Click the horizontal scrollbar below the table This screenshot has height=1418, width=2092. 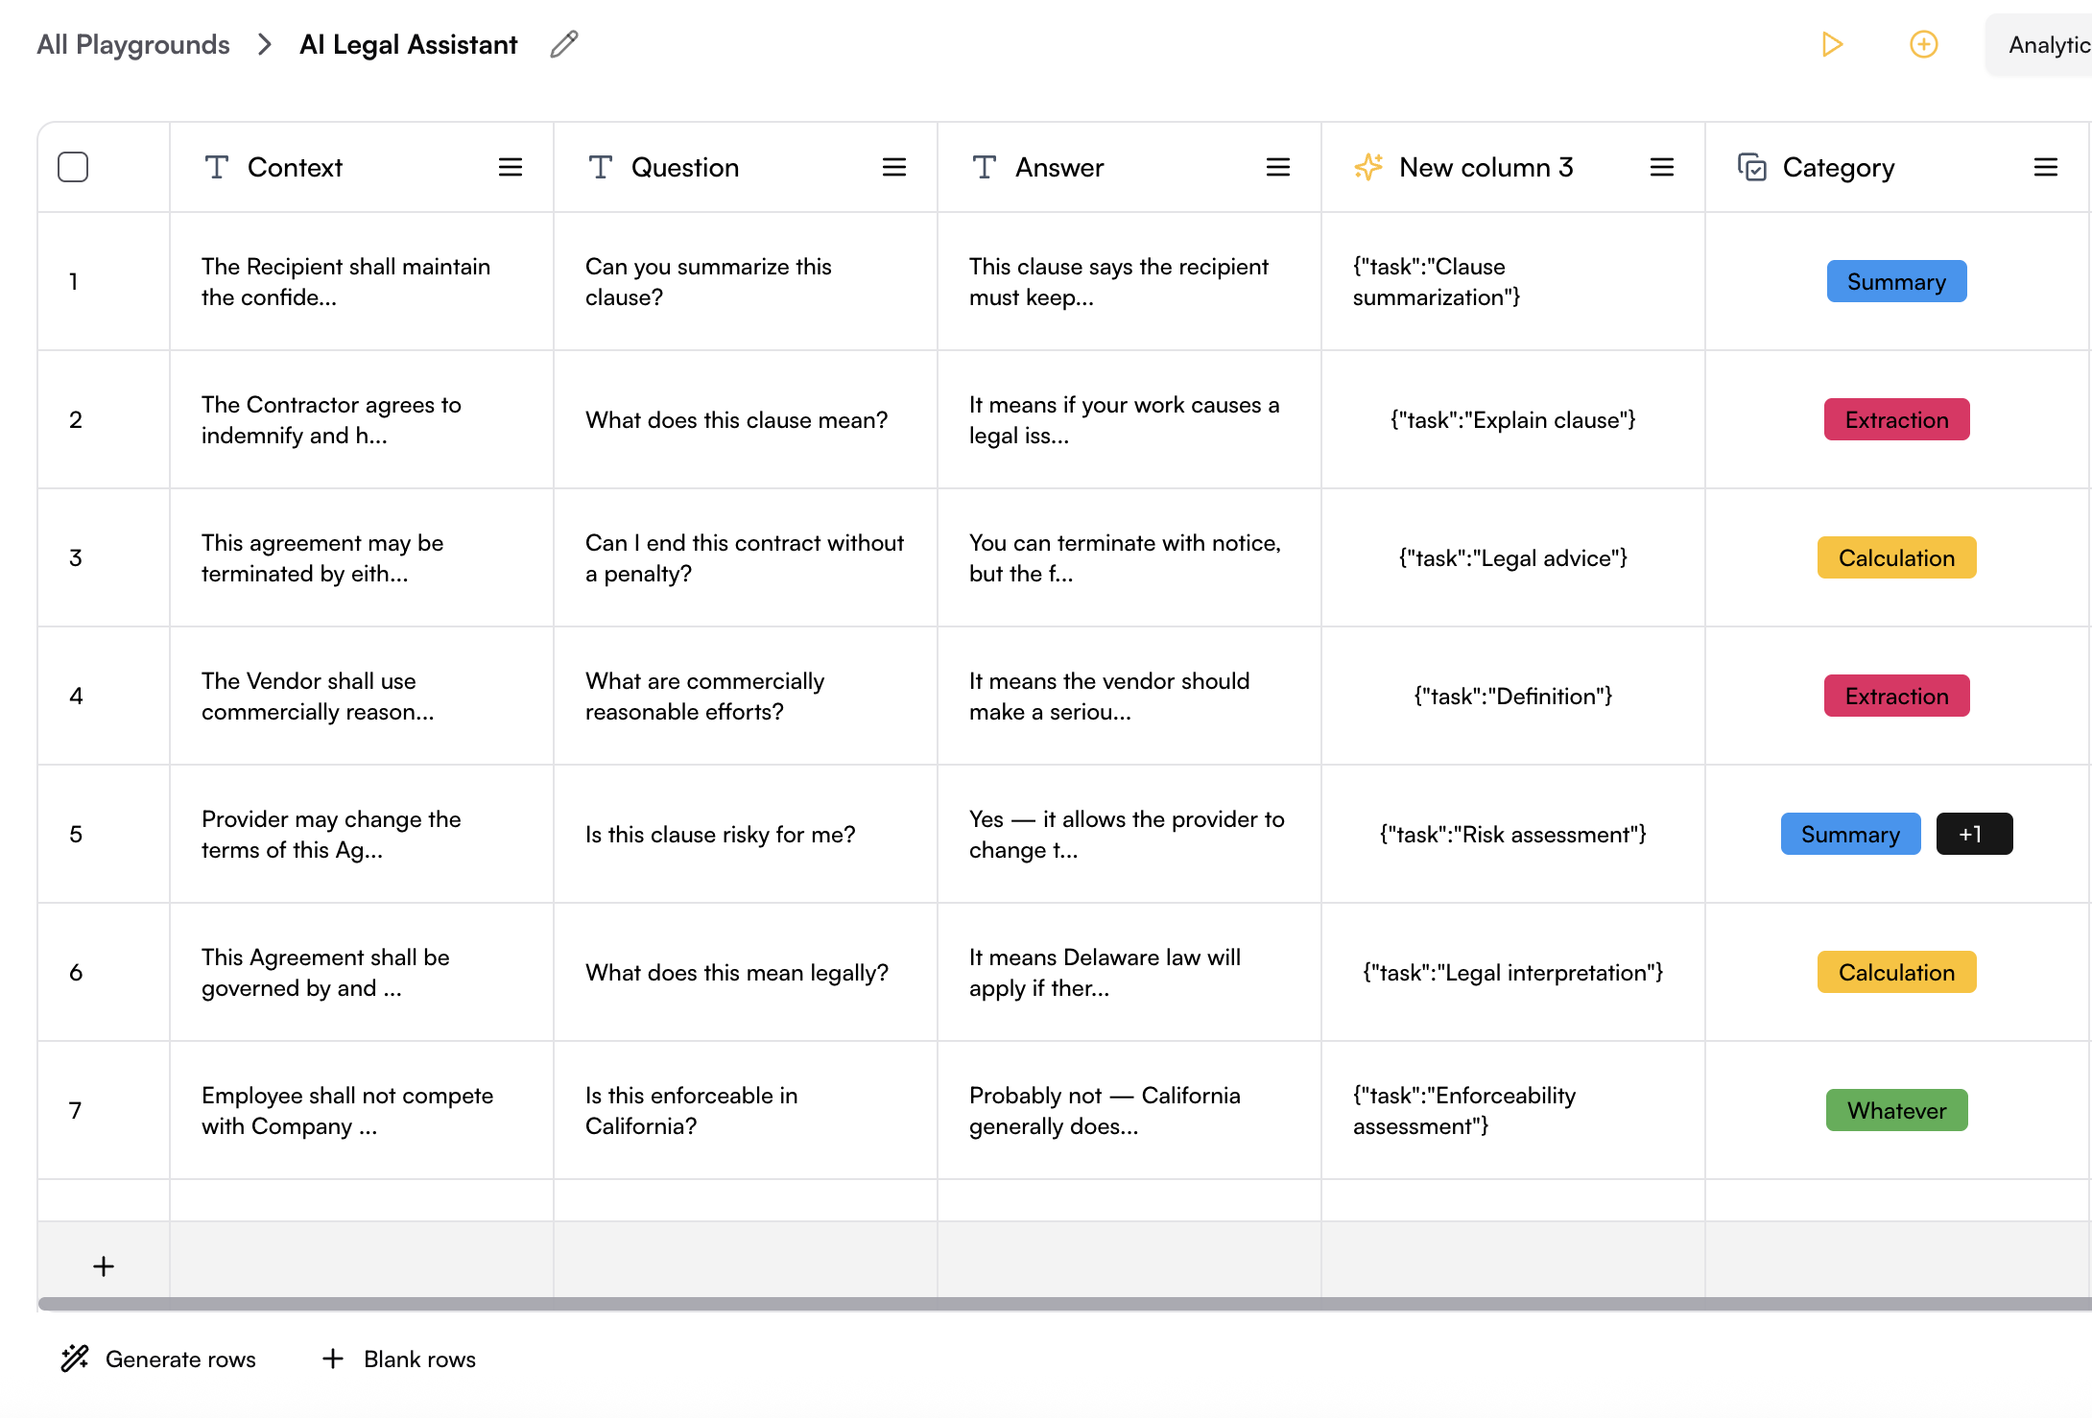pyautogui.click(x=1056, y=1304)
